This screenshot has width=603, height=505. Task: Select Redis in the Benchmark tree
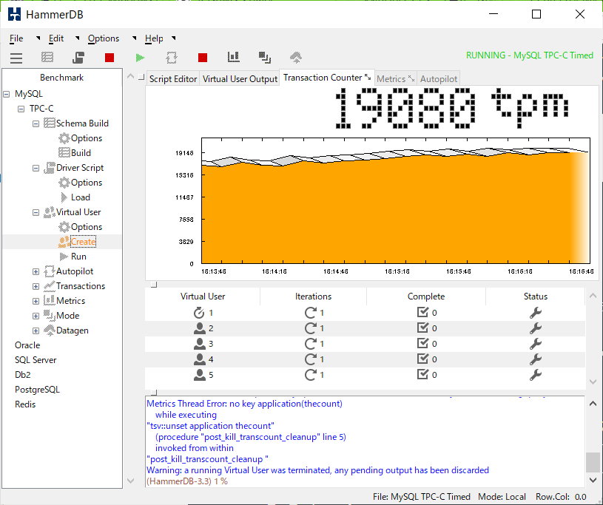(x=25, y=404)
